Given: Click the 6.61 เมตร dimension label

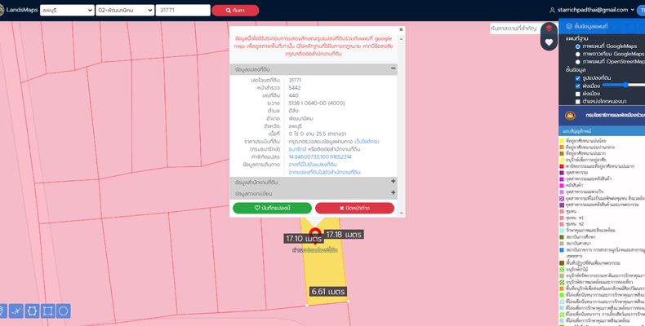Looking at the screenshot, I should click(328, 292).
